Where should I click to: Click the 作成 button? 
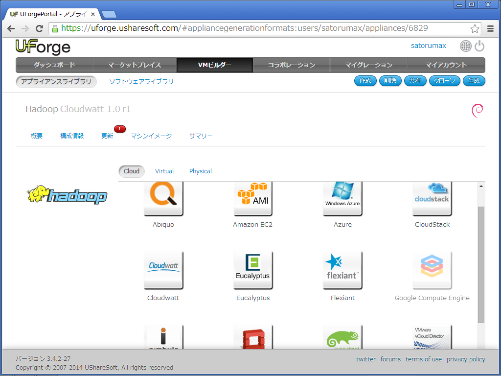click(x=365, y=81)
